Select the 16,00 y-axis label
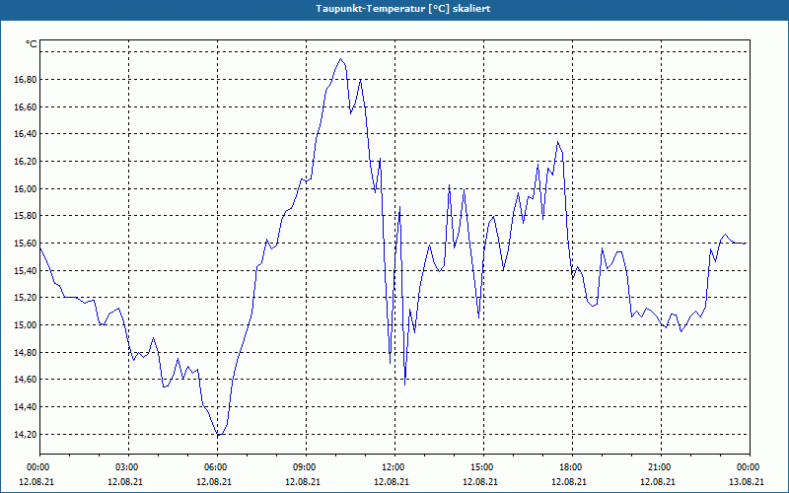Screen dimensions: 789x493 pos(26,189)
